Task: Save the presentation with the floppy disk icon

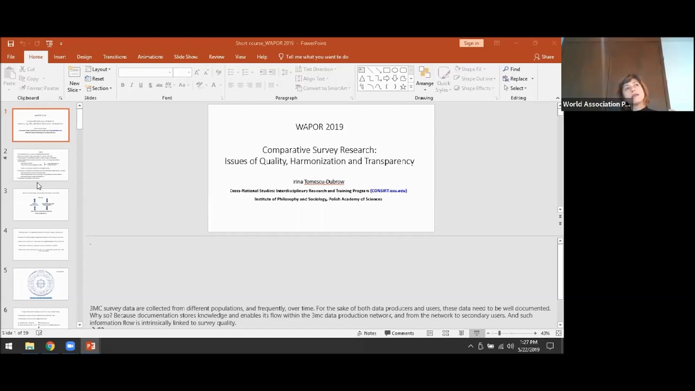Action: [x=10, y=43]
